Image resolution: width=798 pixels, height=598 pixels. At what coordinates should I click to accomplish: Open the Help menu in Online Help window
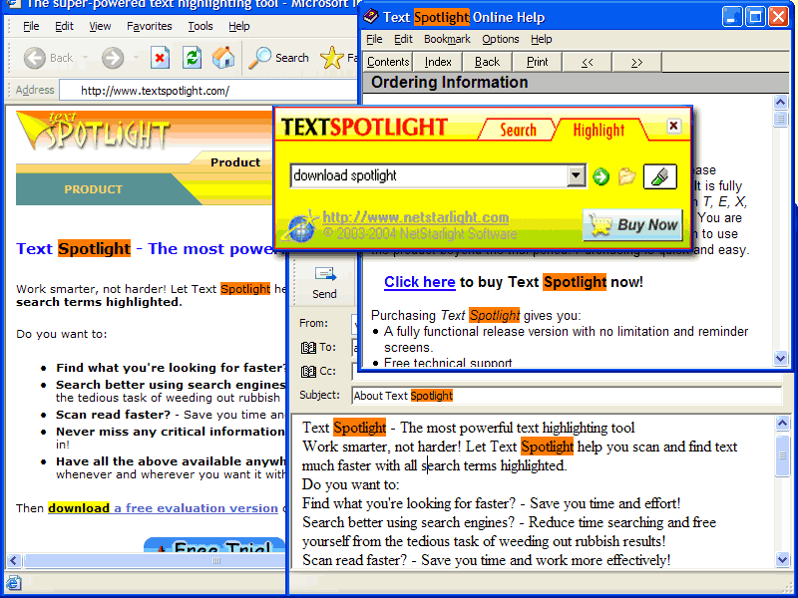tap(541, 39)
